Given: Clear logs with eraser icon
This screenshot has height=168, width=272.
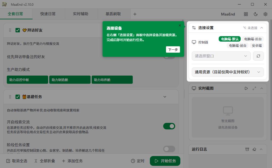Looking at the screenshot, I should [x=254, y=149].
